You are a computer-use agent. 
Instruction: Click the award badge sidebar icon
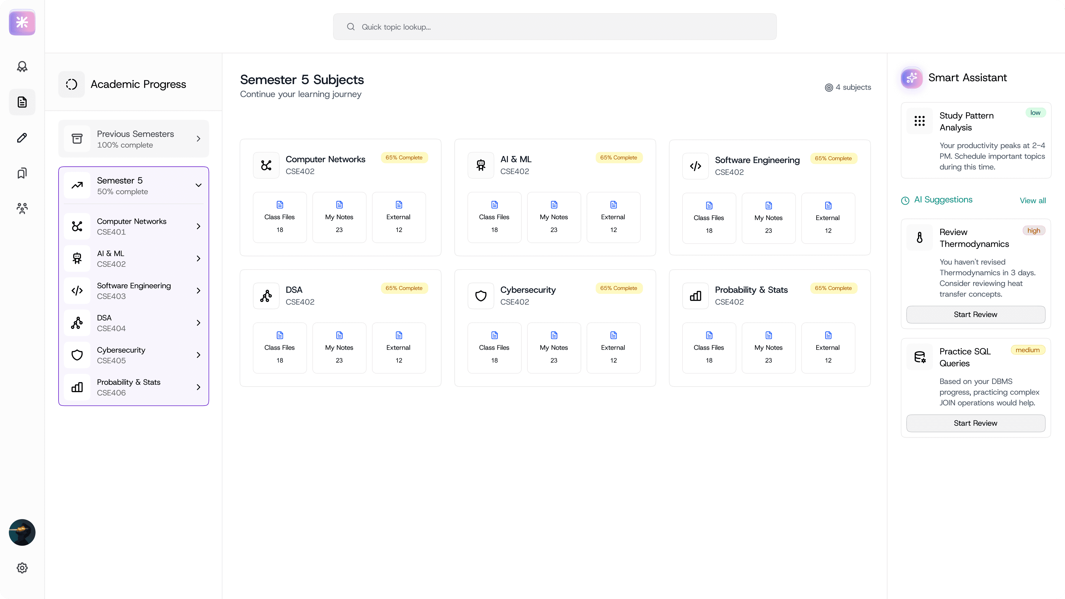pos(22,67)
